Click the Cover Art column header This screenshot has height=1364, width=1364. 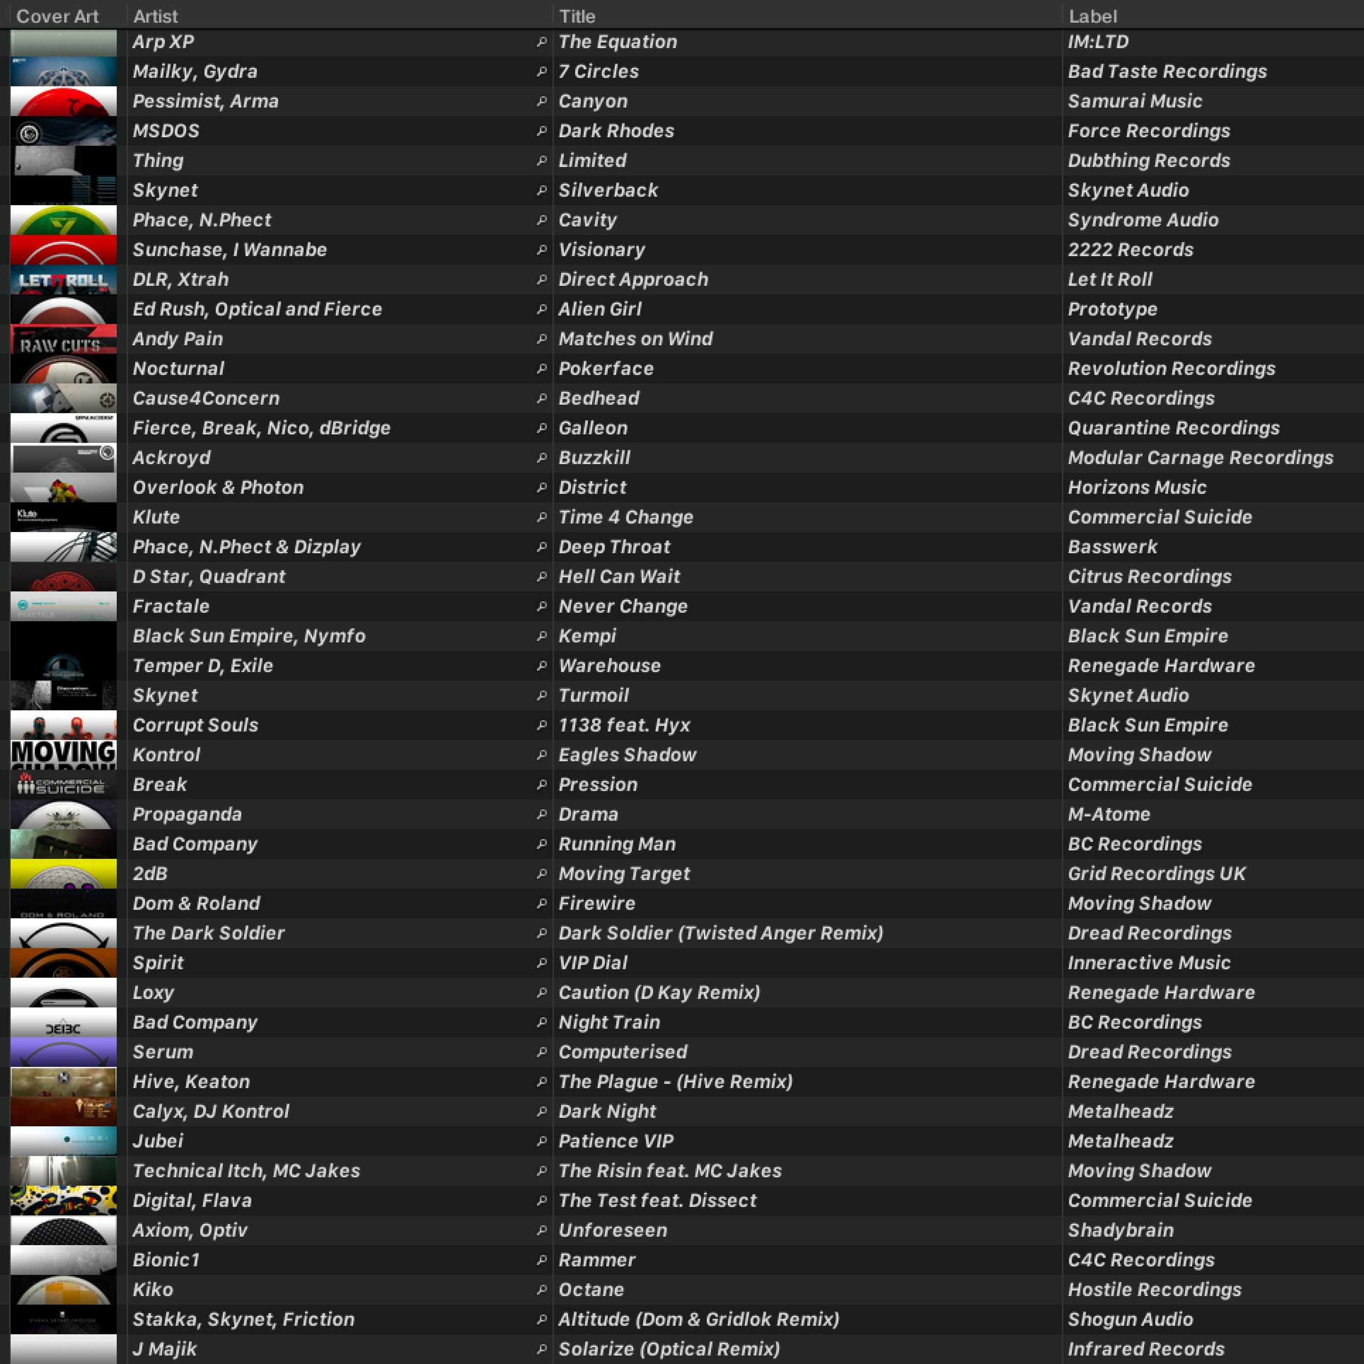click(57, 15)
